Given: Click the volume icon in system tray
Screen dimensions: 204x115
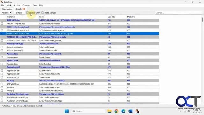Looking at the screenshot, I should point(189,111).
